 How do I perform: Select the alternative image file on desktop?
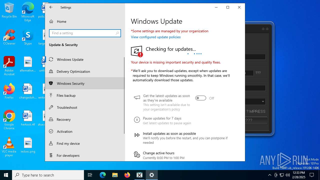(28, 64)
